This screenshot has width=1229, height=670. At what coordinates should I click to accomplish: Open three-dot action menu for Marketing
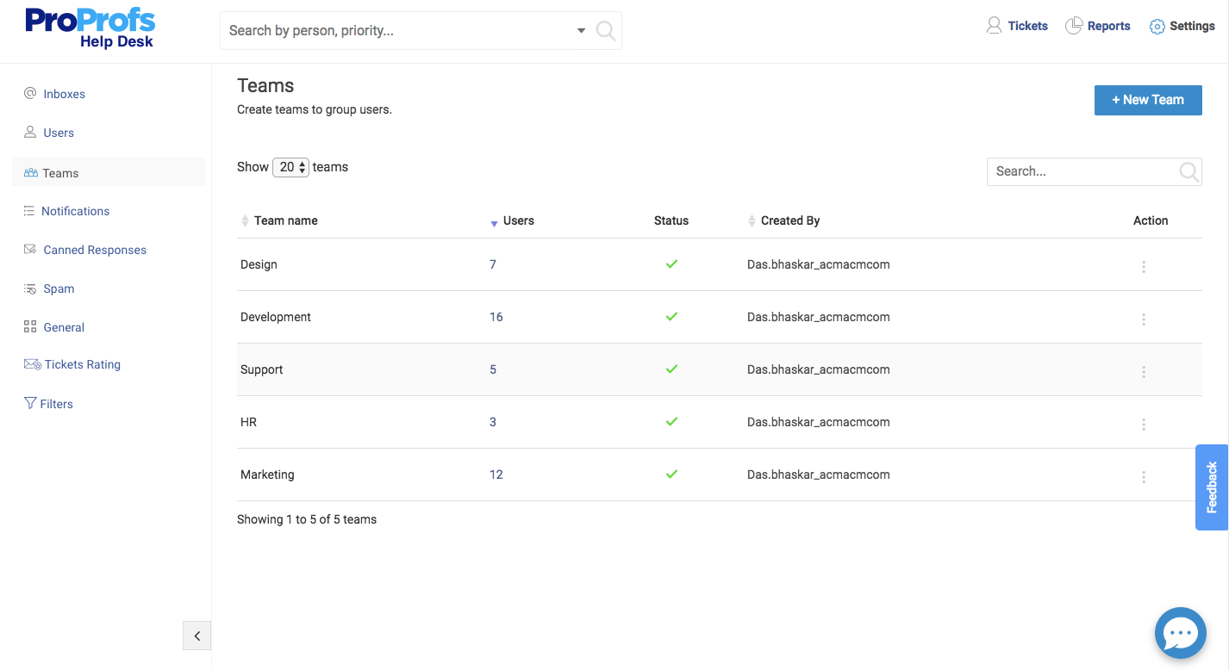[x=1144, y=477]
